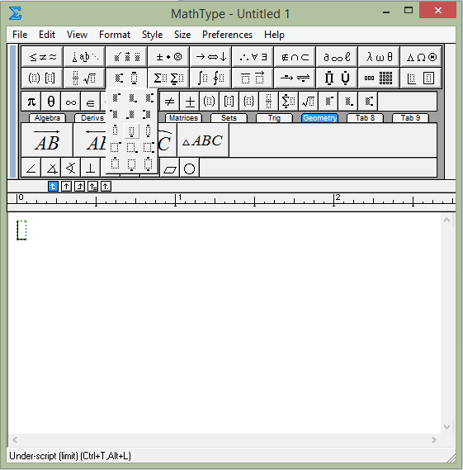The image size is (463, 470).
Task: Insert parallelogram symbol
Action: (x=170, y=169)
